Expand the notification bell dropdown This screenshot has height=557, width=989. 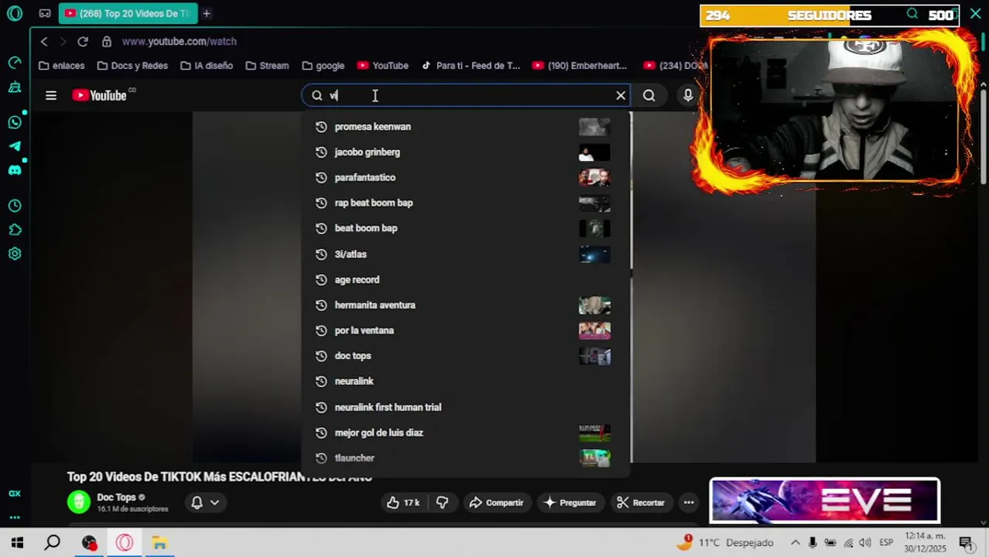tap(205, 503)
